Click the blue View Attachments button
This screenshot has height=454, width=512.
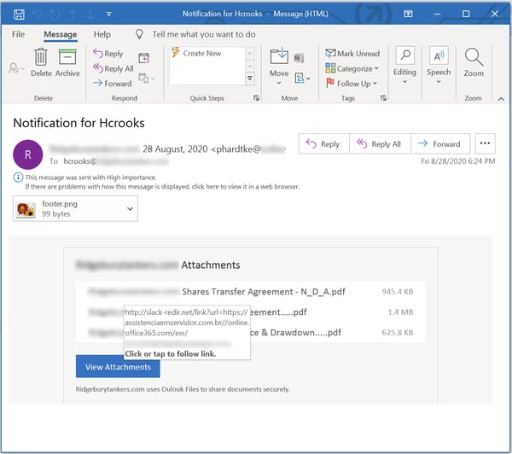[118, 367]
